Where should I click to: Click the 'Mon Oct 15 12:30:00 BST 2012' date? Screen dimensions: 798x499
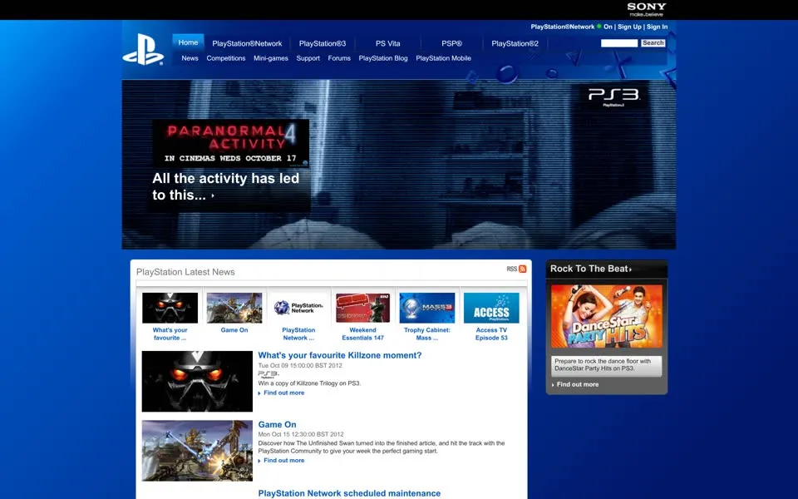[301, 434]
